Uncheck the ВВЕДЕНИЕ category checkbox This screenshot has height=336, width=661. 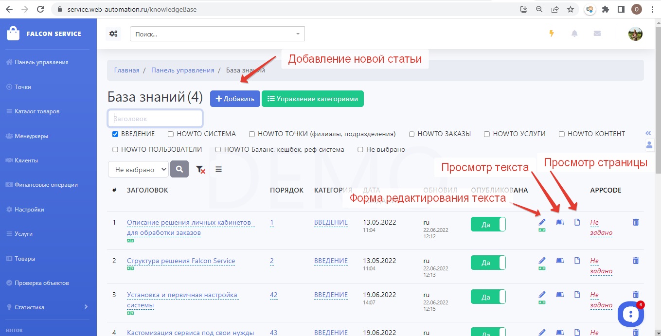point(115,134)
